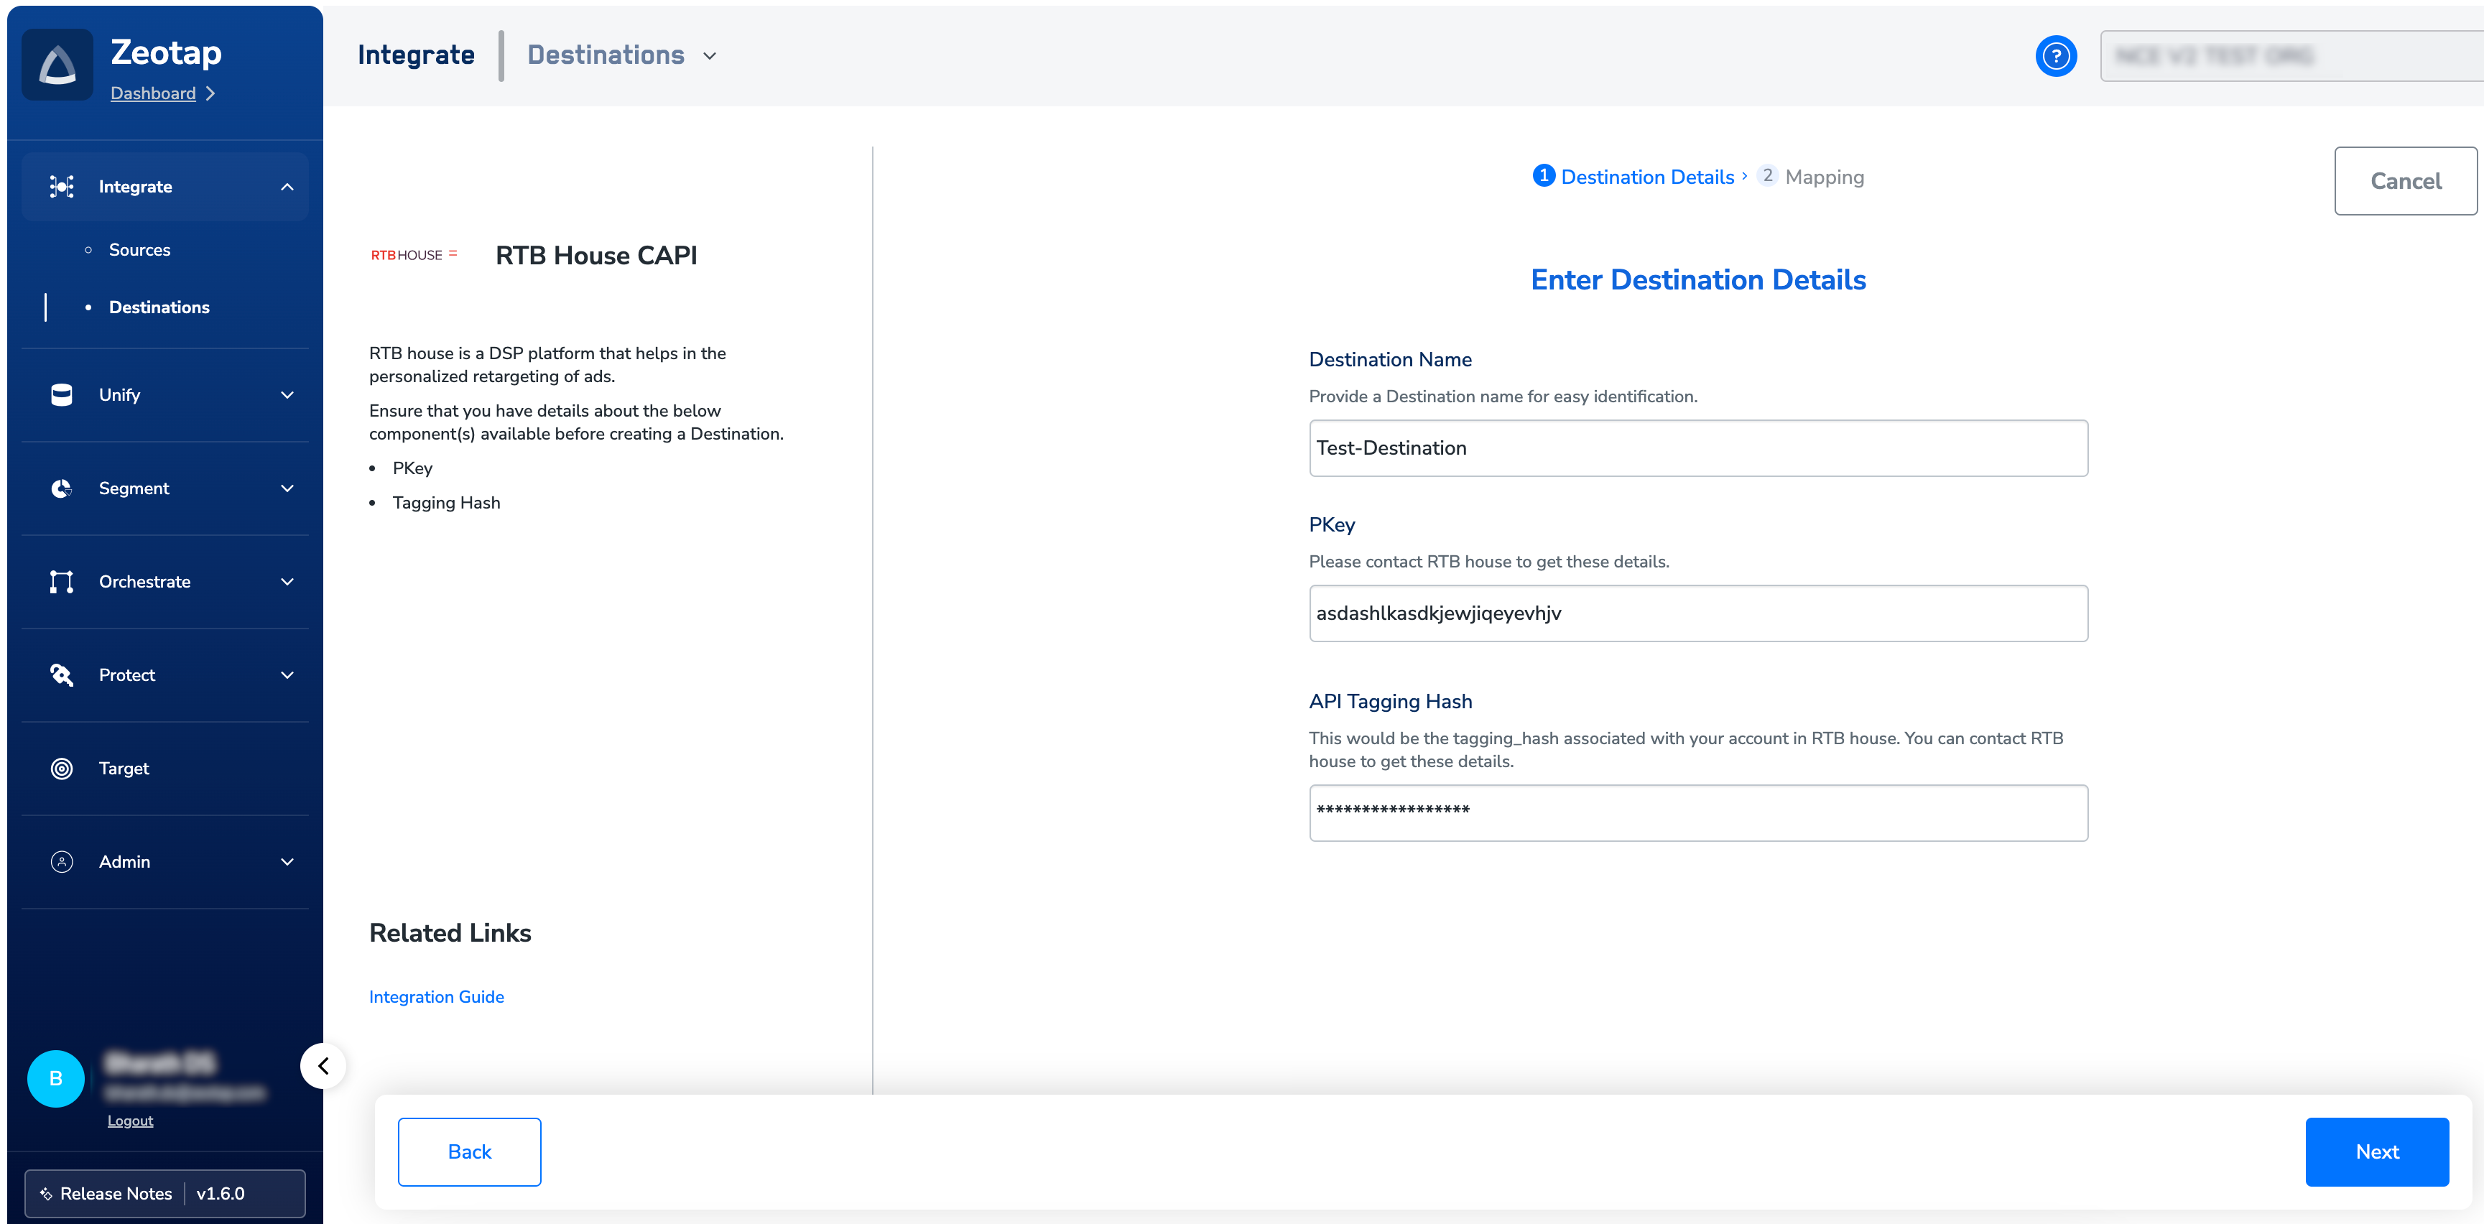This screenshot has height=1224, width=2484.
Task: Click the Unify database icon
Action: 62,394
